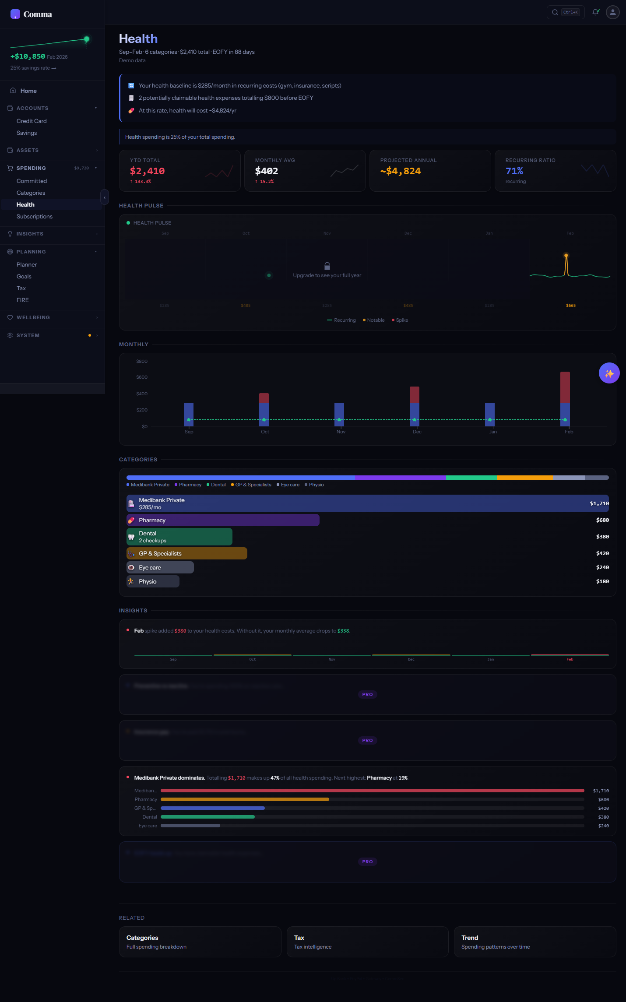Collapse the sidebar with arrow handle
Viewport: 626px width, 1002px height.
coord(104,197)
